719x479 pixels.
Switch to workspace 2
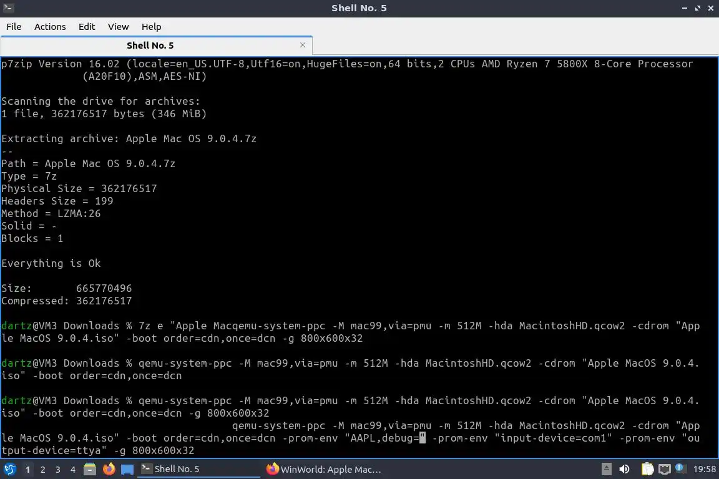(42, 470)
